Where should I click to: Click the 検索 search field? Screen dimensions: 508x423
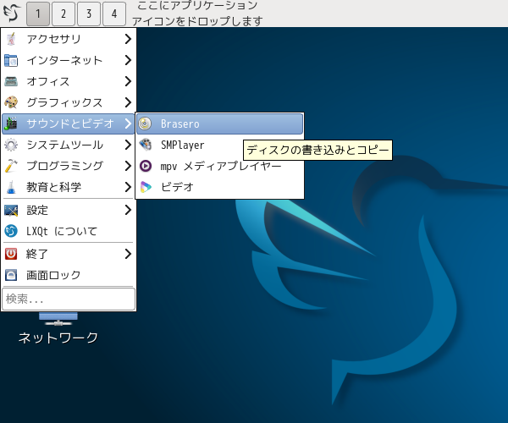[69, 299]
